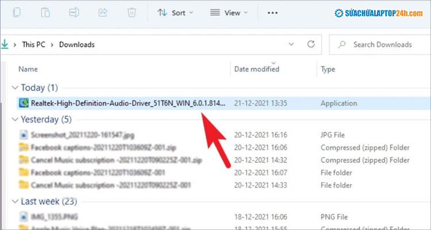The height and width of the screenshot is (230, 431).
Task: Sort by the Name column header
Action: coord(28,69)
